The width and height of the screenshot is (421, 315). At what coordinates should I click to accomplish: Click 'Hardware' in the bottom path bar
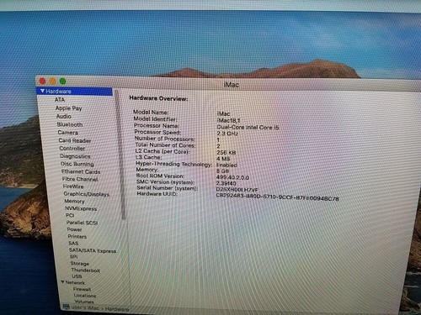click(117, 309)
